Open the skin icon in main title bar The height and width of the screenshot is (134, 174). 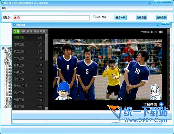click(x=149, y=3)
